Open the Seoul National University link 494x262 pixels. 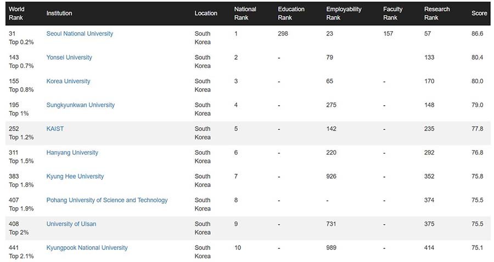pos(80,34)
